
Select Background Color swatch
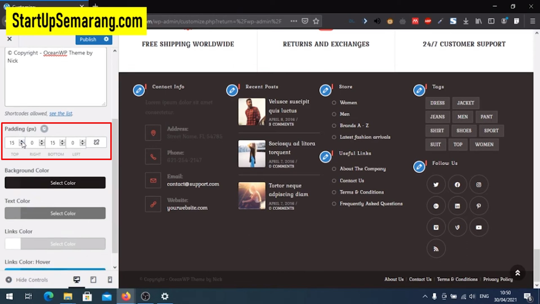[x=55, y=183]
